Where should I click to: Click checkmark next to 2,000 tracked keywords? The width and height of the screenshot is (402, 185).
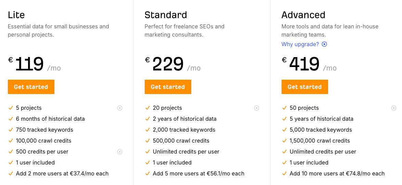[147, 130]
